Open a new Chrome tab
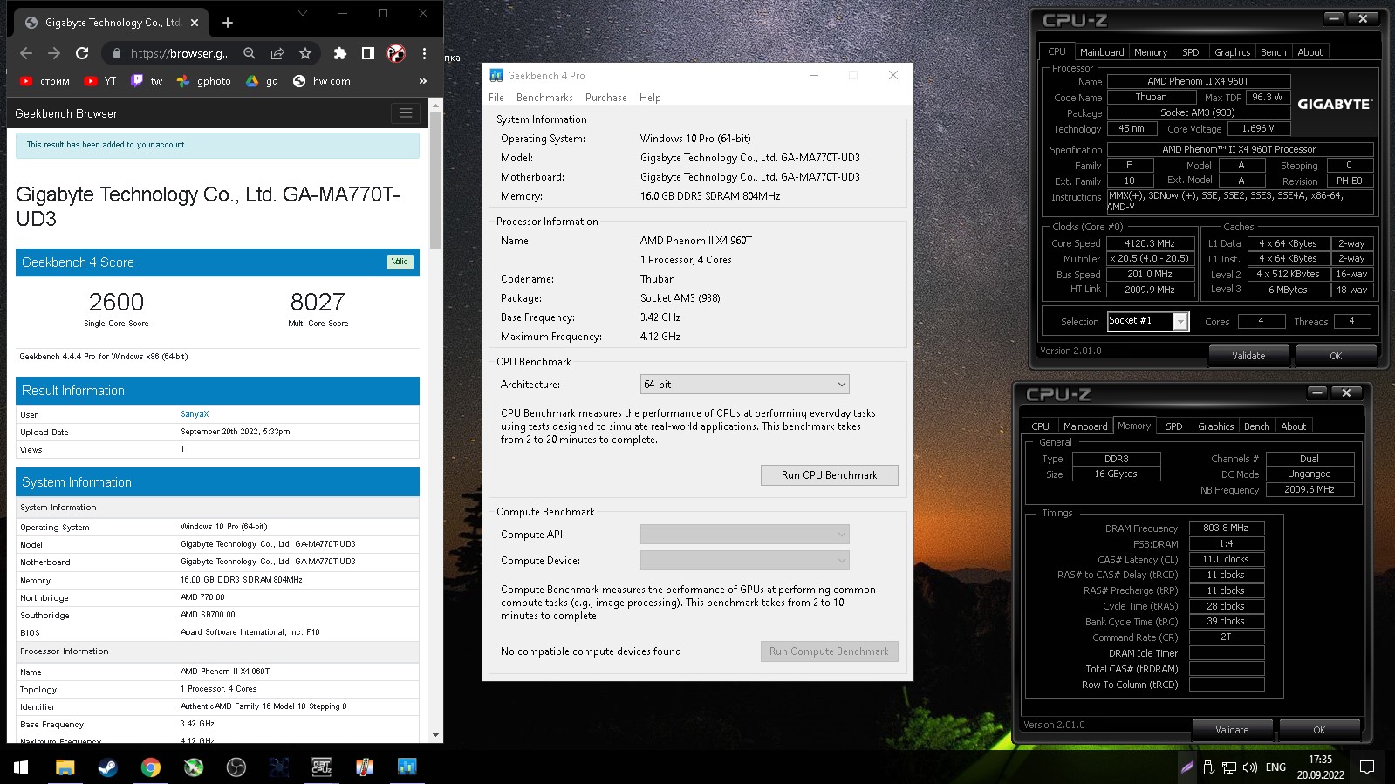This screenshot has height=784, width=1395. pos(228,23)
